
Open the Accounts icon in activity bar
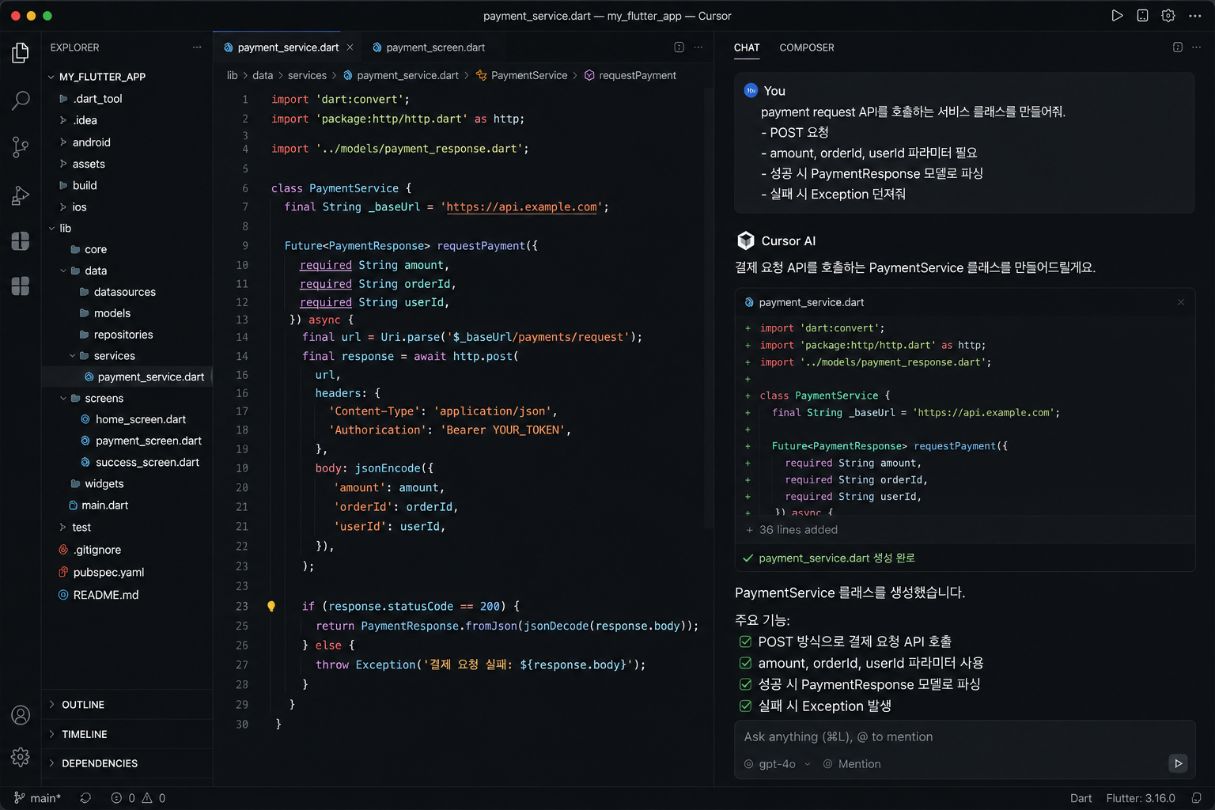[x=21, y=715]
